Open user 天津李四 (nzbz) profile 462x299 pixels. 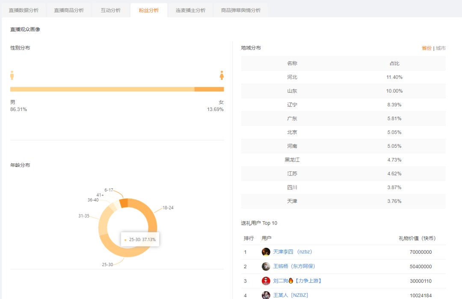coord(292,252)
